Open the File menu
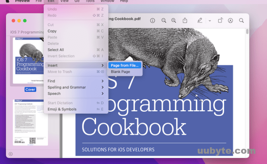Screen dimensions: 267x164 pyautogui.click(x=39, y=1)
